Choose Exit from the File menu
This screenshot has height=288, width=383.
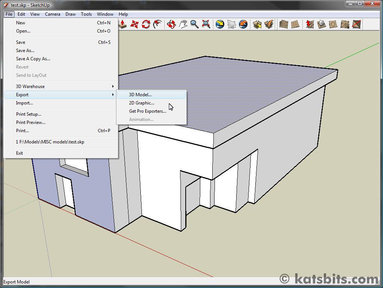pyautogui.click(x=61, y=153)
